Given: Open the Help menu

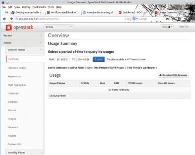Looking at the screenshot, I should [x=58, y=7].
